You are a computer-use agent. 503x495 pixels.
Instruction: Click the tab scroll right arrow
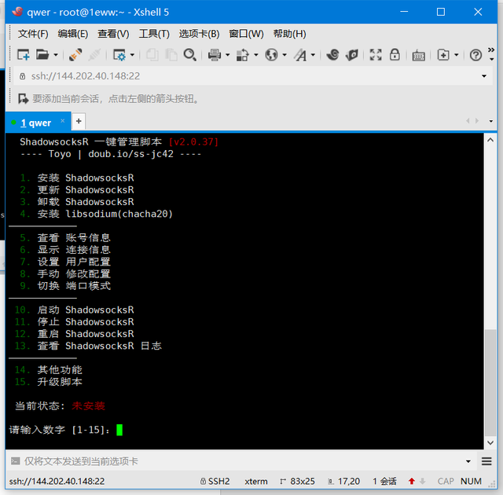(x=477, y=121)
